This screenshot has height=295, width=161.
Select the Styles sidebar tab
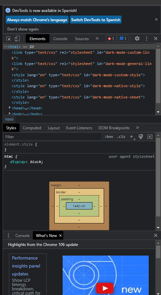[x=11, y=128]
